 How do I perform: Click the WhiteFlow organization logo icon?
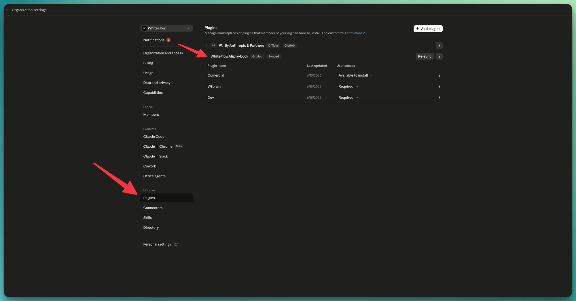click(x=144, y=28)
